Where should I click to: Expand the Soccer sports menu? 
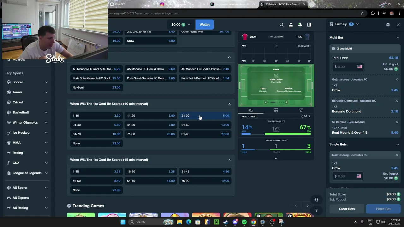(x=46, y=82)
